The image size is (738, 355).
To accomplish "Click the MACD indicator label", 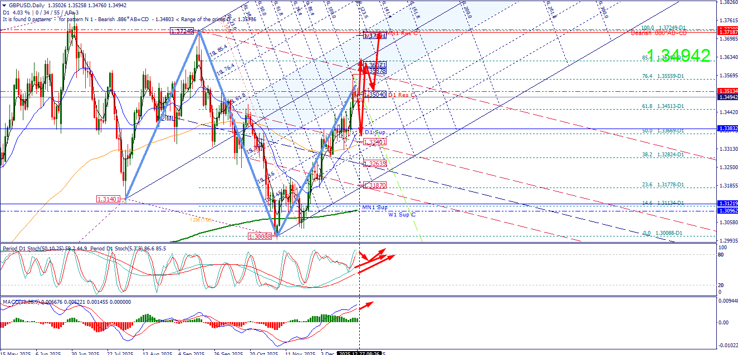I will [67, 302].
